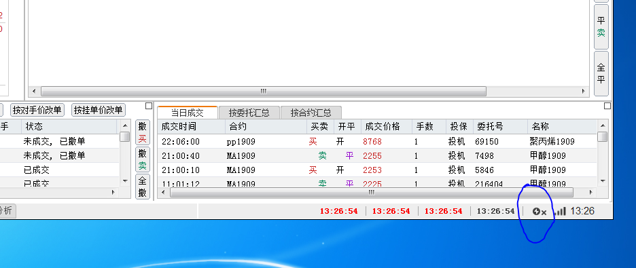Click the trades list scroll down arrow
The image size is (636, 268).
click(603, 181)
